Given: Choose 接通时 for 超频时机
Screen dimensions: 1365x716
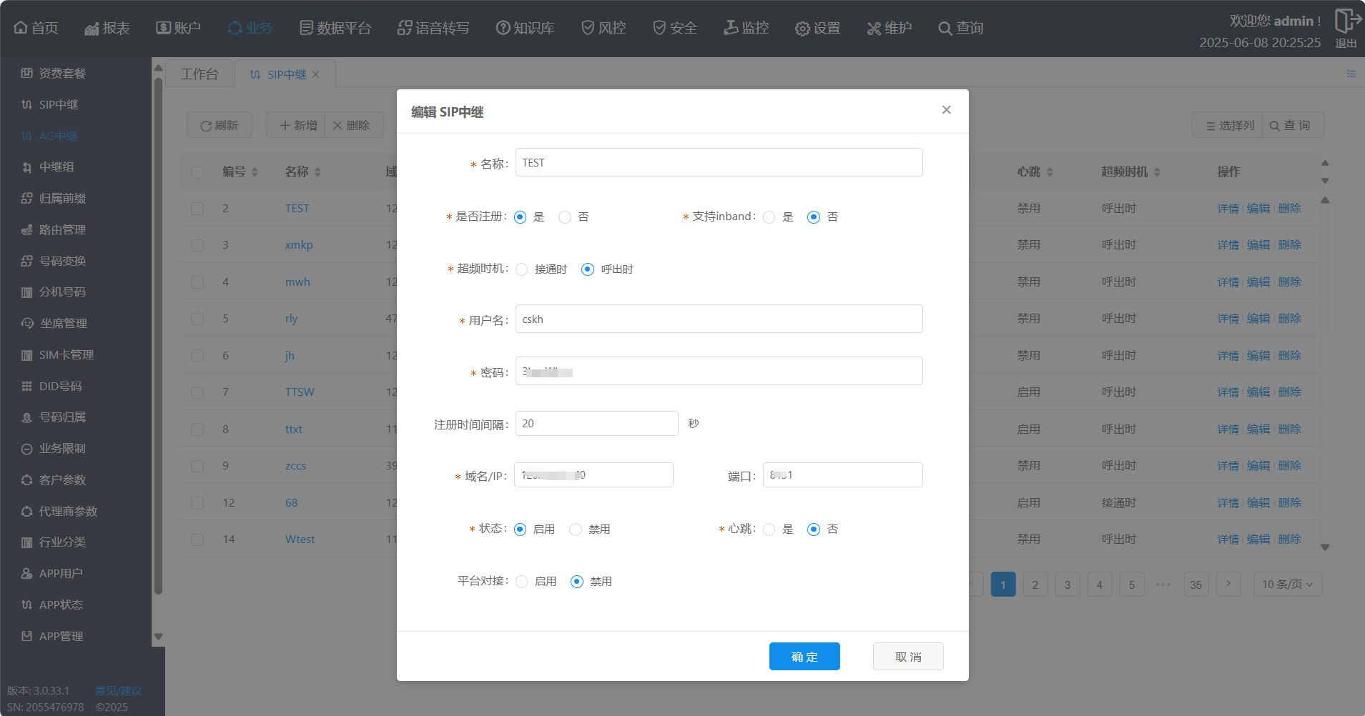Looking at the screenshot, I should pos(522,269).
